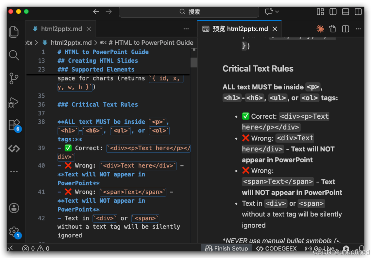Click 'Critical Text Rules' heading in preview

tap(258, 69)
